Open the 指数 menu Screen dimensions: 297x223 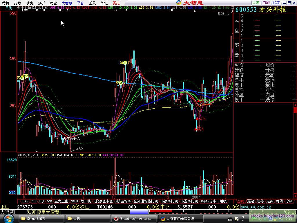coord(17,3)
